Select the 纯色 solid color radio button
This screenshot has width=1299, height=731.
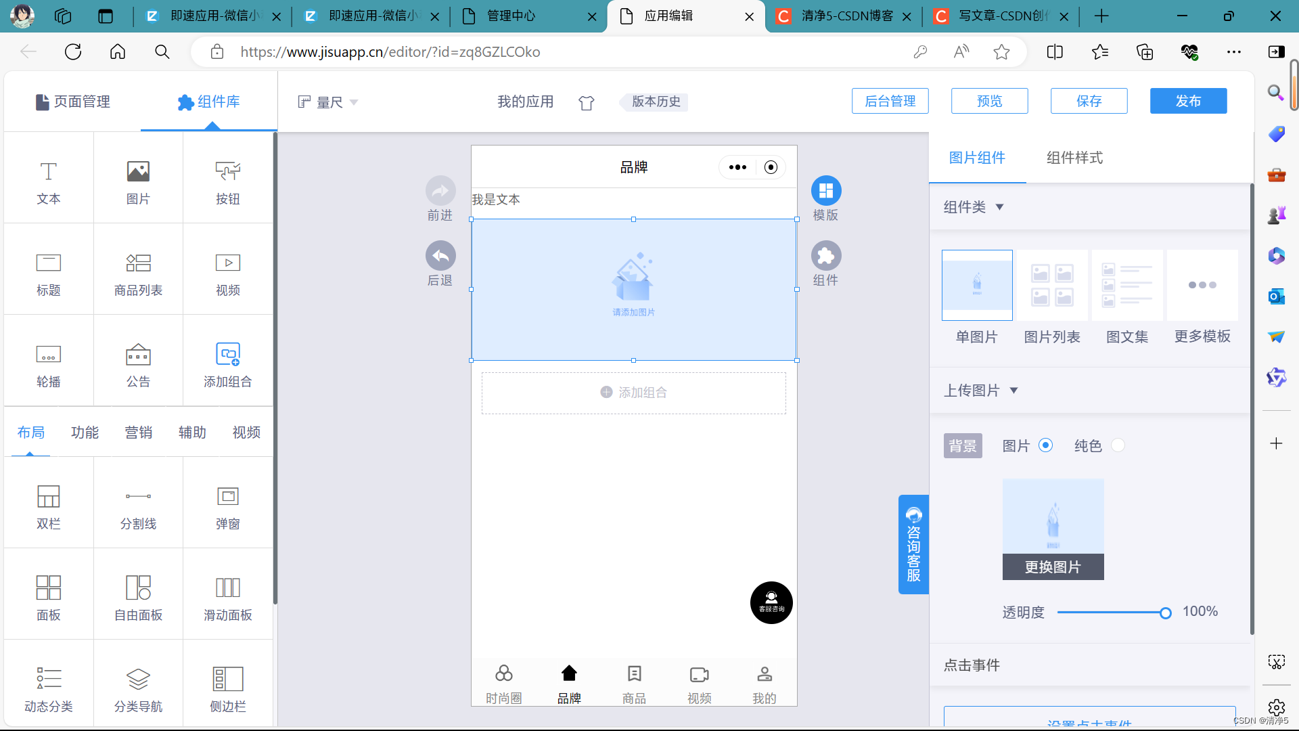[1118, 445]
